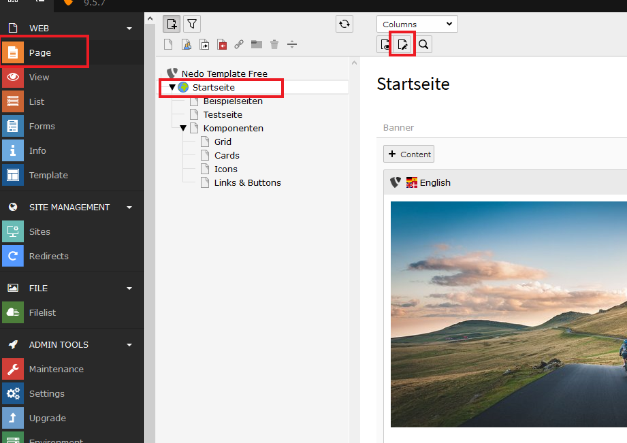Click the content element type icon beside English
This screenshot has height=443, width=627.
coord(396,183)
